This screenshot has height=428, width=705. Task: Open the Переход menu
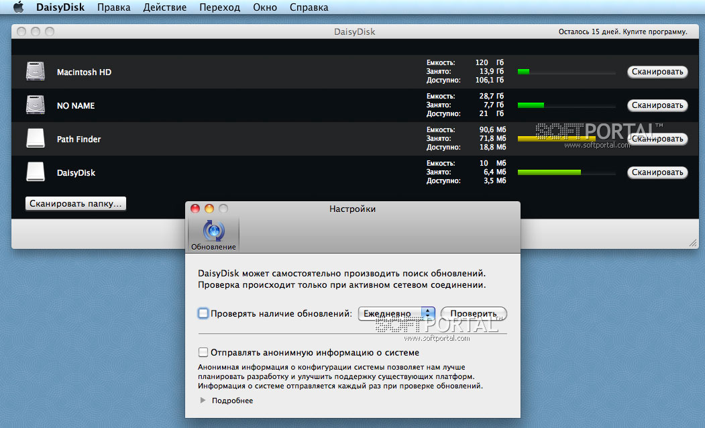[x=220, y=7]
